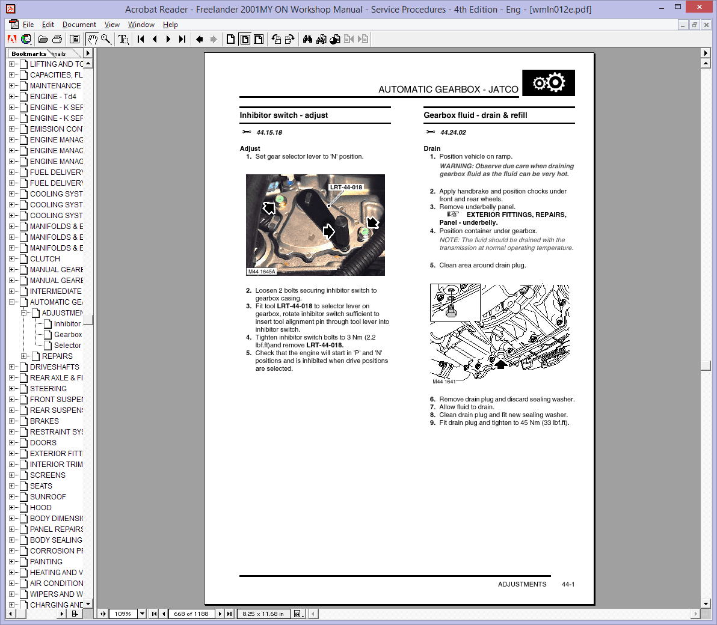
Task: Open the zoom percentage dropdown arrow
Action: pyautogui.click(x=142, y=614)
